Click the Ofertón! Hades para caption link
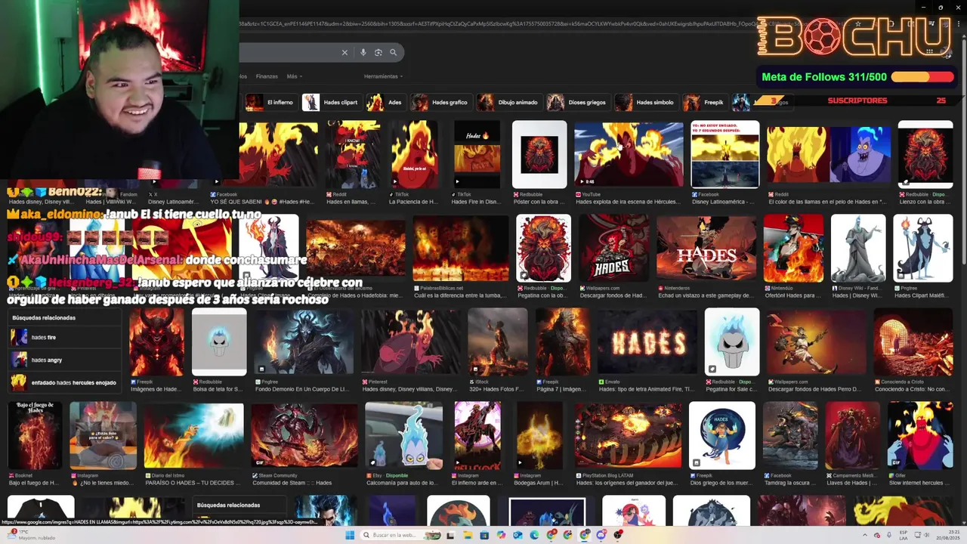Viewport: 967px width, 544px height. pos(793,295)
